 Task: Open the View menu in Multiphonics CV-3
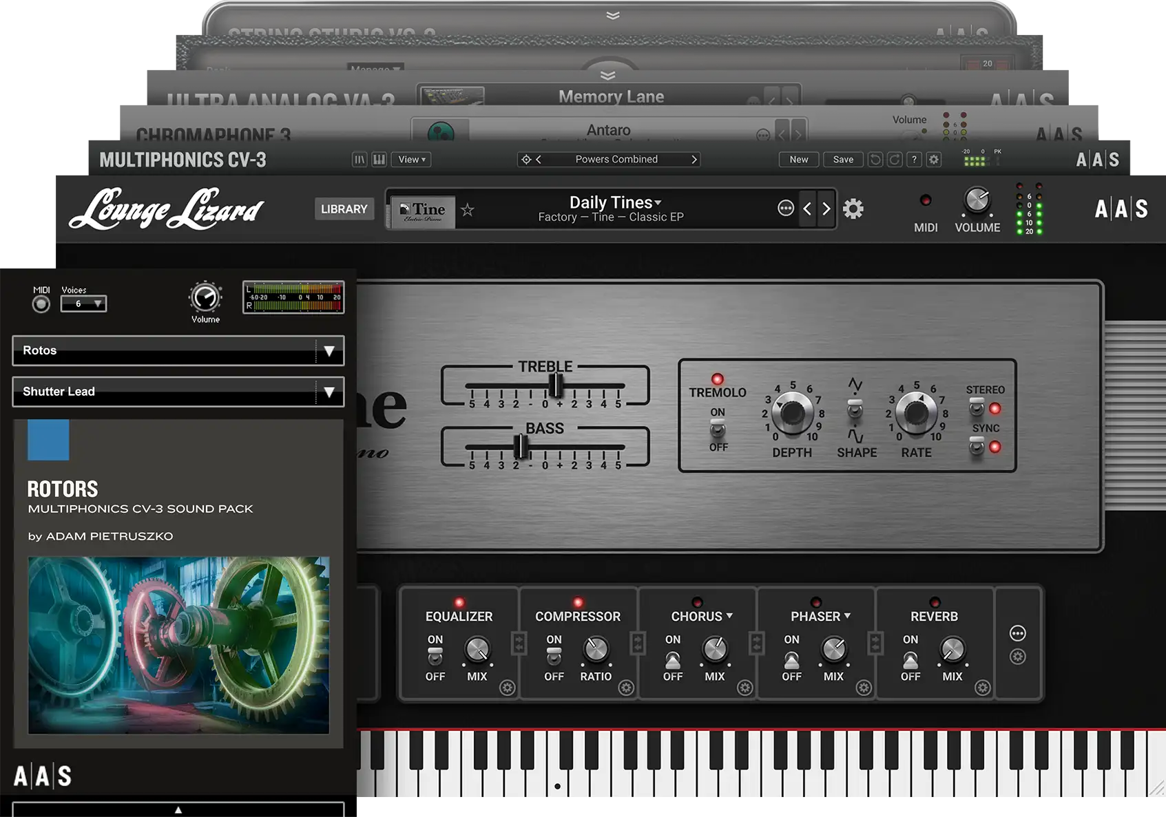point(410,159)
